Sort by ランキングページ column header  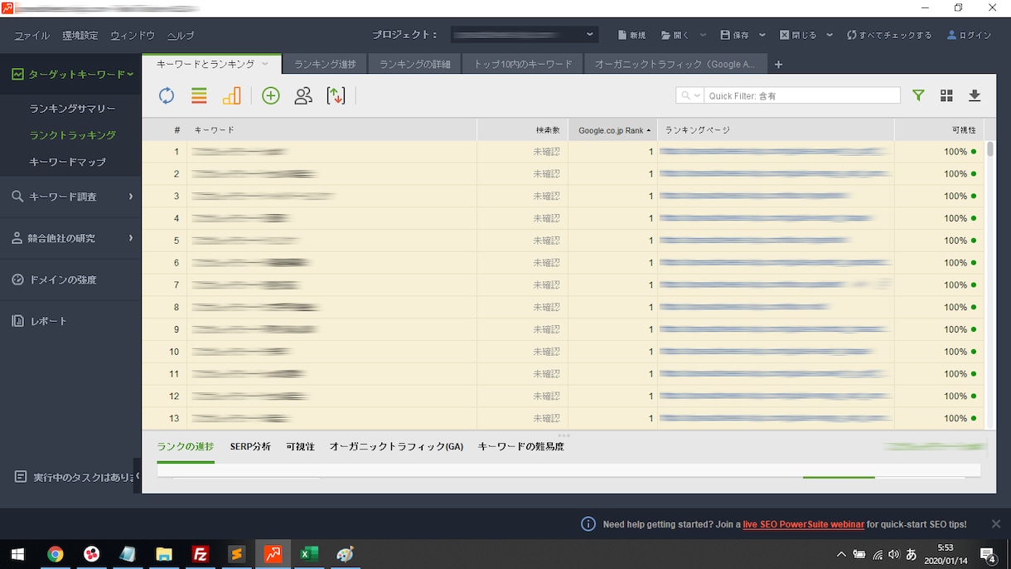776,129
